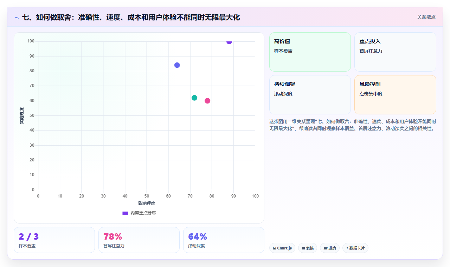Click the 64% 滚动深度 stat card
Image resolution: width=450 pixels, height=267 pixels.
point(224,240)
